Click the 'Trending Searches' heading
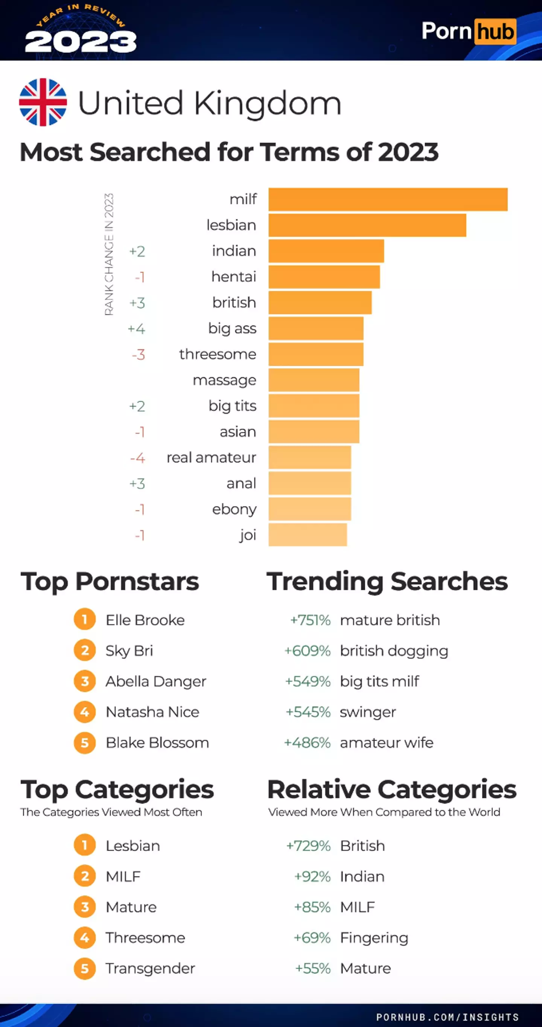Image resolution: width=542 pixels, height=1027 pixels. pyautogui.click(x=387, y=581)
